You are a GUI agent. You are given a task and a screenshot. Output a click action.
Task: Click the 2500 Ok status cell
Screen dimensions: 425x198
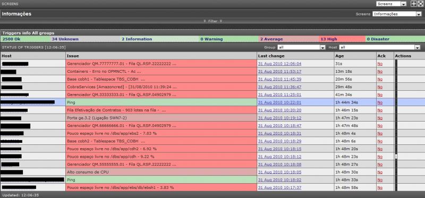pos(25,39)
